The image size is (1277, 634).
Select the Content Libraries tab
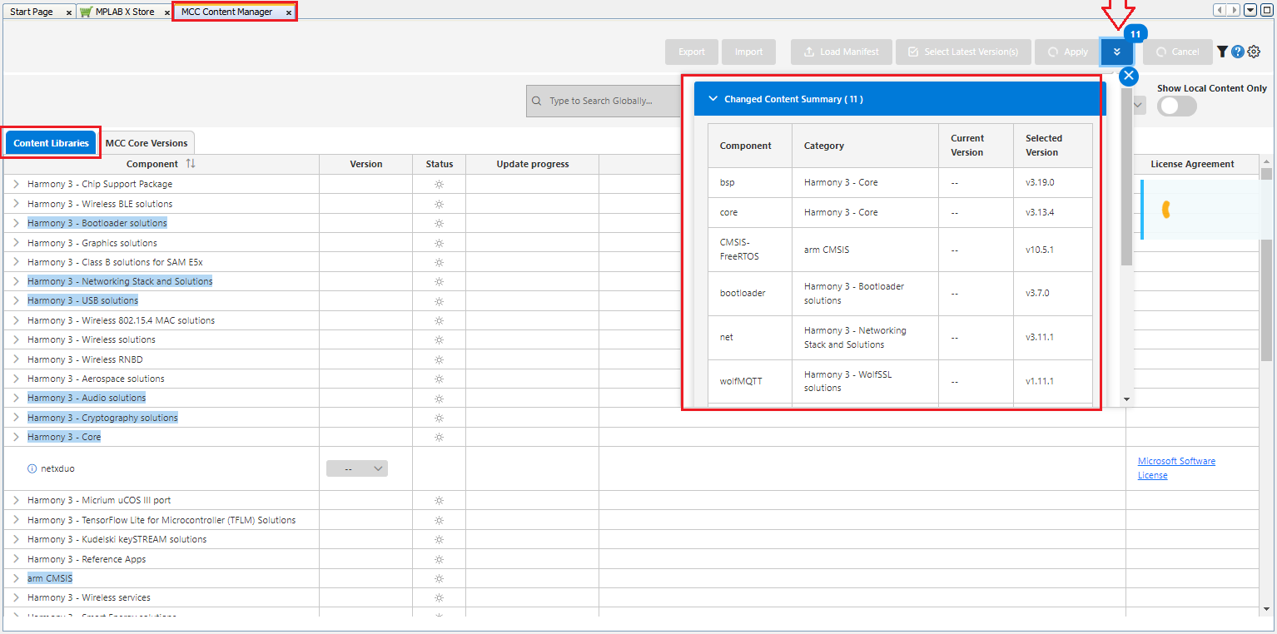pyautogui.click(x=51, y=143)
